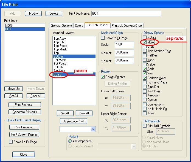Image resolution: width=191 pixels, height=162 pixels.
Task: Open the Colors tab
Action: coord(79,26)
